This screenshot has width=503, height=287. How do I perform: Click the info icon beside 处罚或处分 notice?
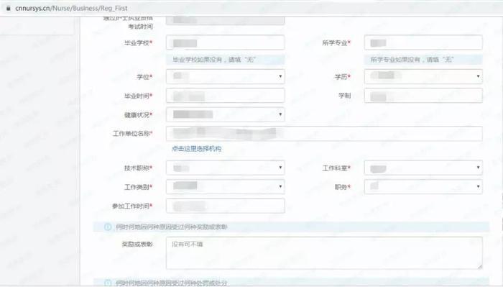click(x=108, y=283)
